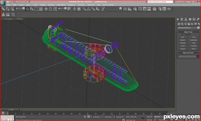The height and width of the screenshot is (121, 201).
Task: Click the Unlink Selection tool
Action: click(x=8, y=9)
